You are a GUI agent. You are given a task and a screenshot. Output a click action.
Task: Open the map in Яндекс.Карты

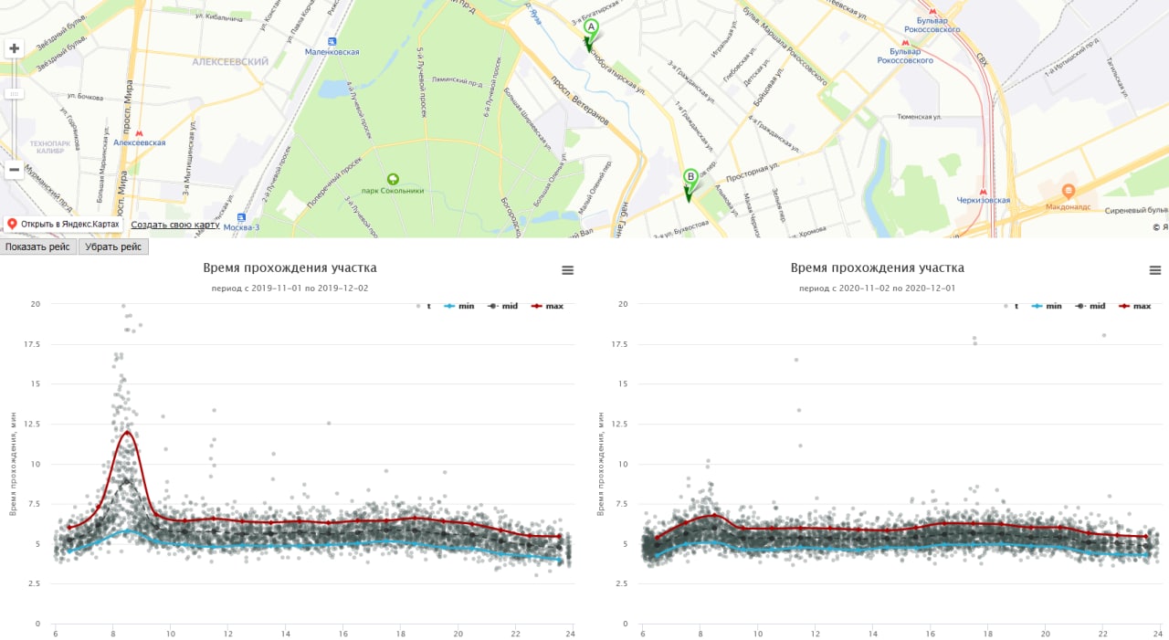[63, 224]
